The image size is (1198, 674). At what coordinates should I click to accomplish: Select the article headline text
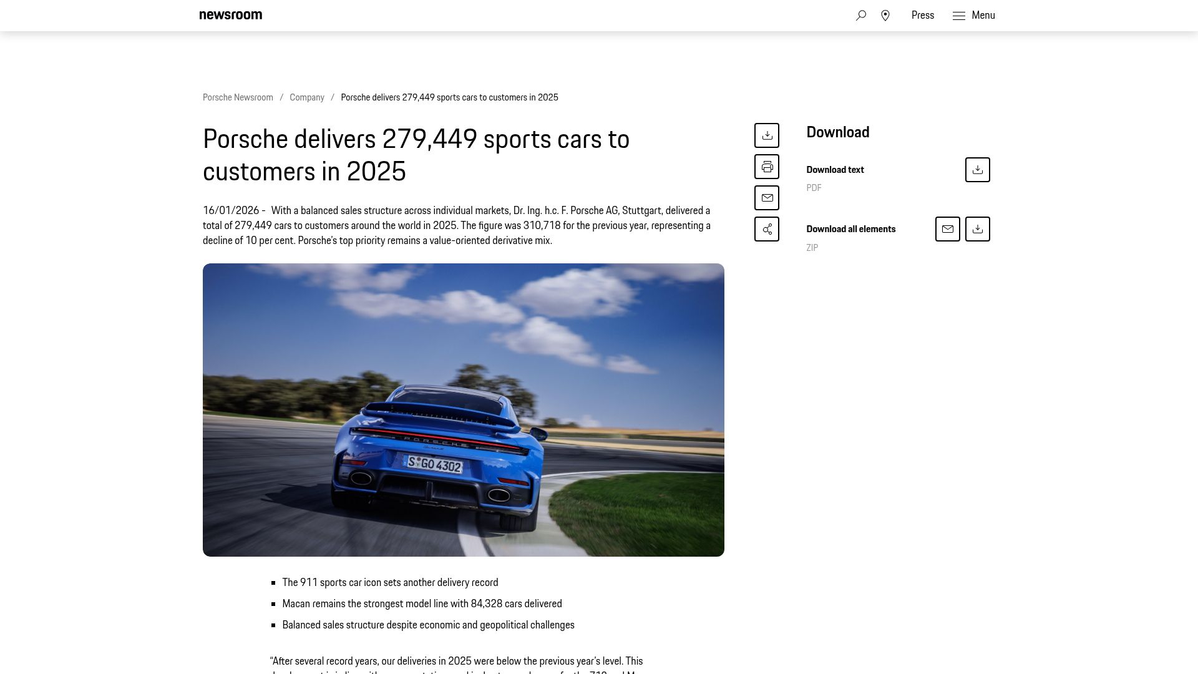coord(416,155)
